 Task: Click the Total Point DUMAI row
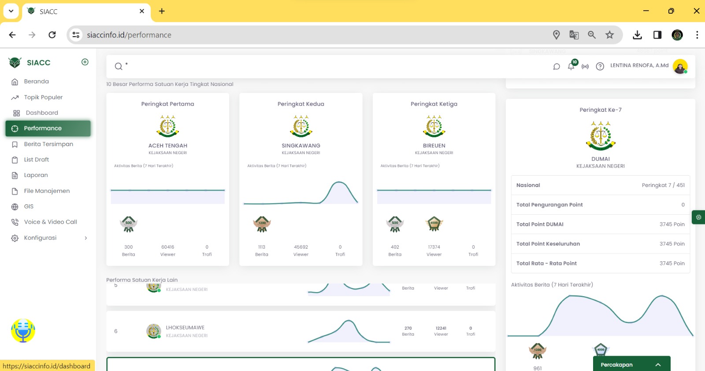601,224
